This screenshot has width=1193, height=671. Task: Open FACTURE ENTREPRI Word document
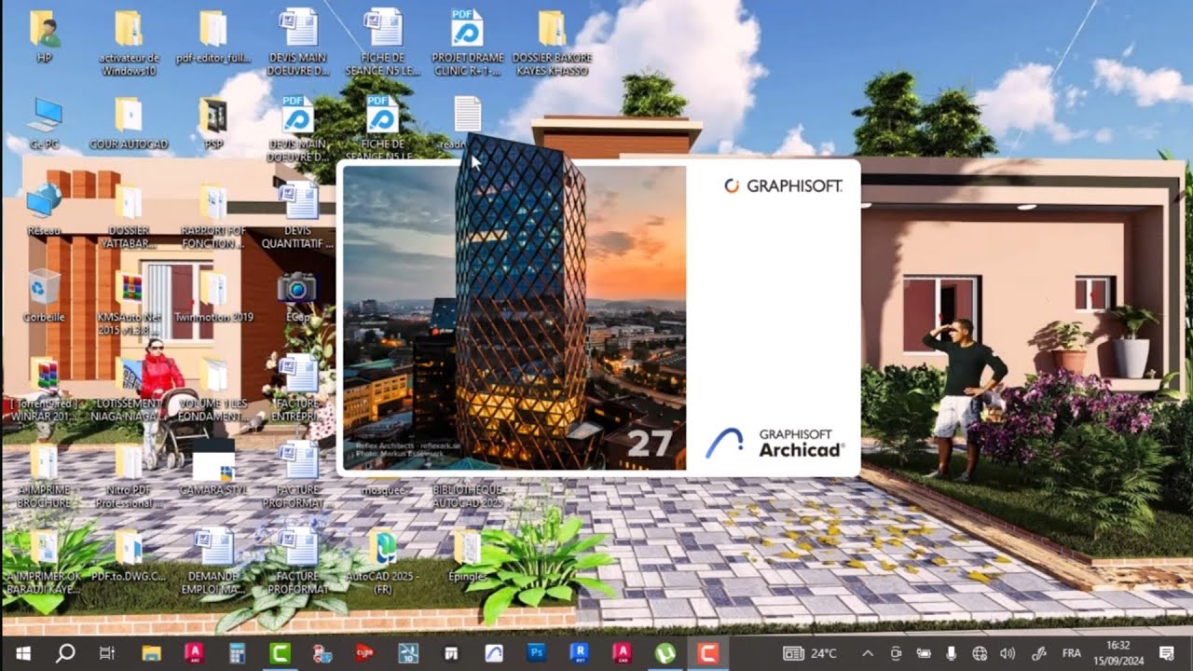tap(298, 372)
